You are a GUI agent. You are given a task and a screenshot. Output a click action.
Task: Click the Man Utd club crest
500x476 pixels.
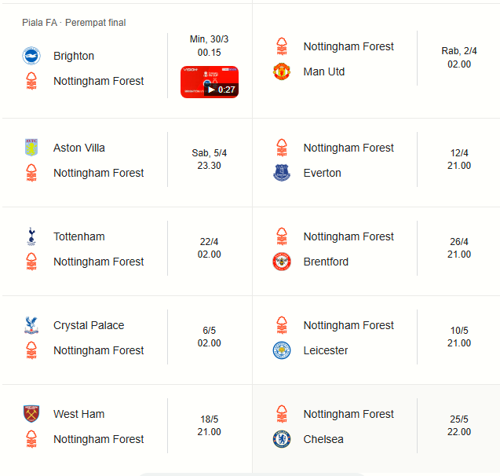tap(282, 71)
